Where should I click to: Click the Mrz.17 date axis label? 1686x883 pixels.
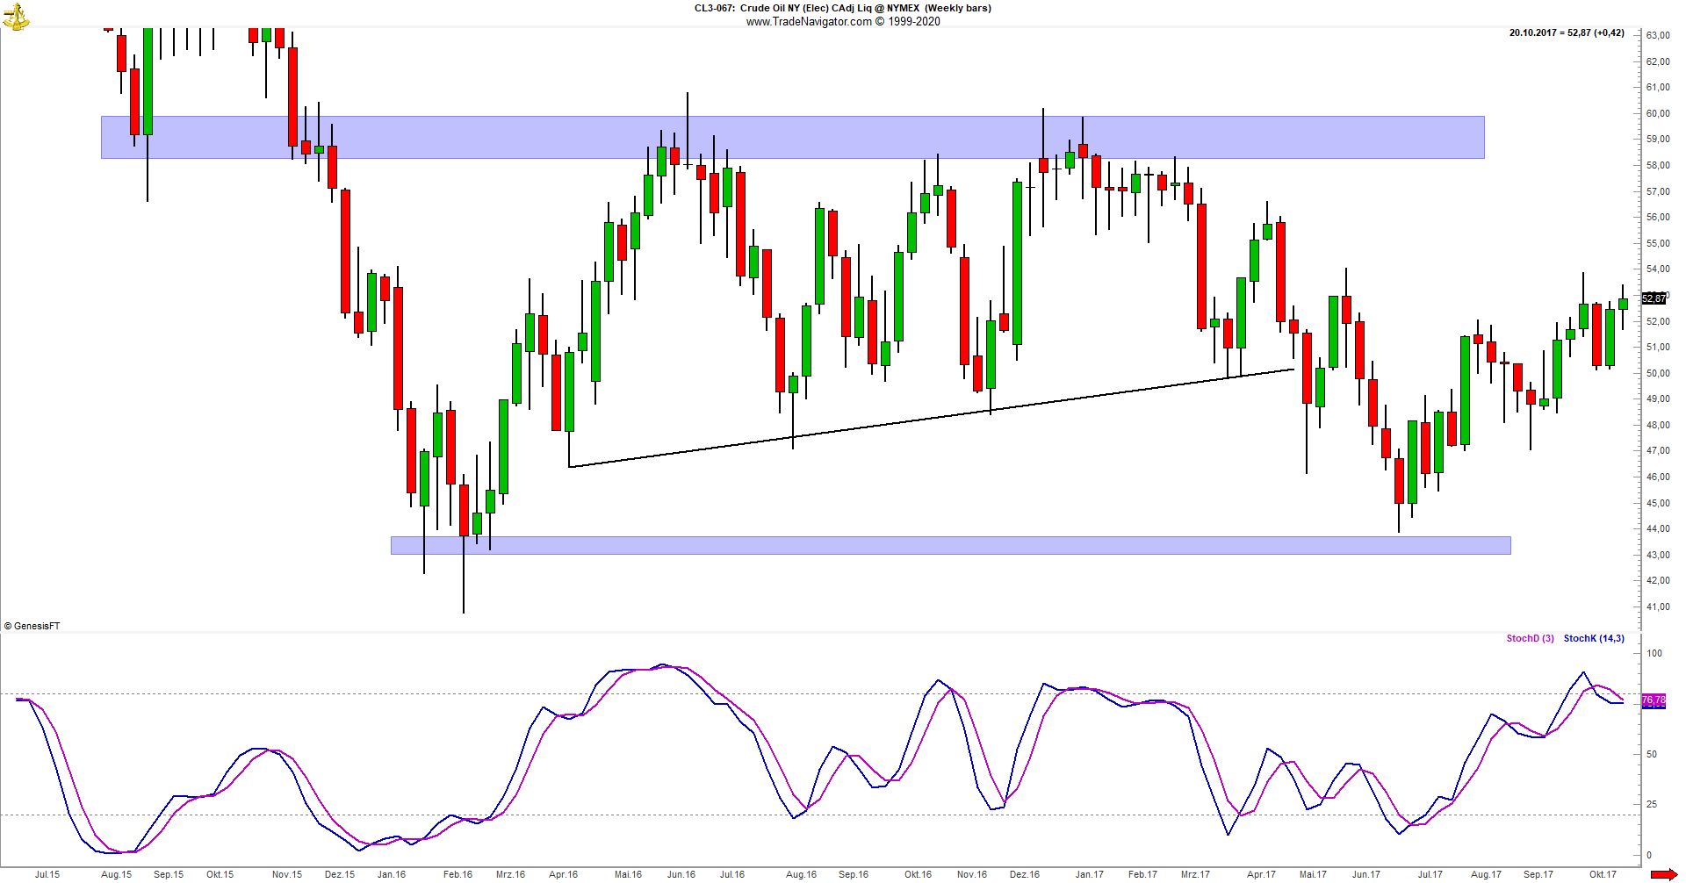pos(1195,874)
